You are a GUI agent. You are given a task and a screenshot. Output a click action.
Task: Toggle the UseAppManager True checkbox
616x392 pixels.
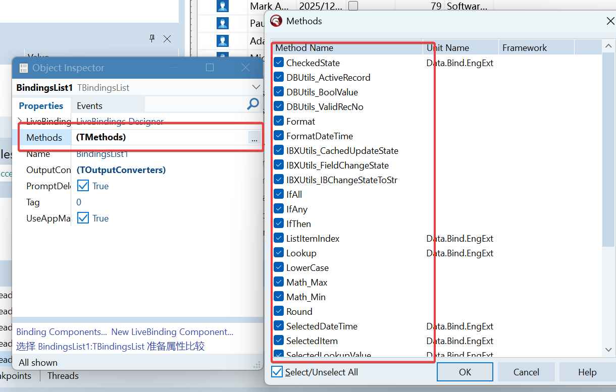click(x=83, y=218)
